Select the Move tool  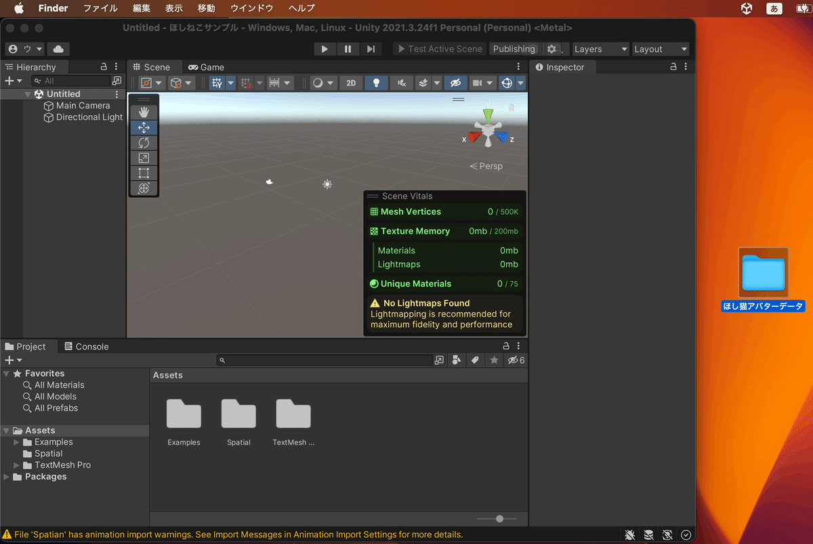(x=144, y=127)
